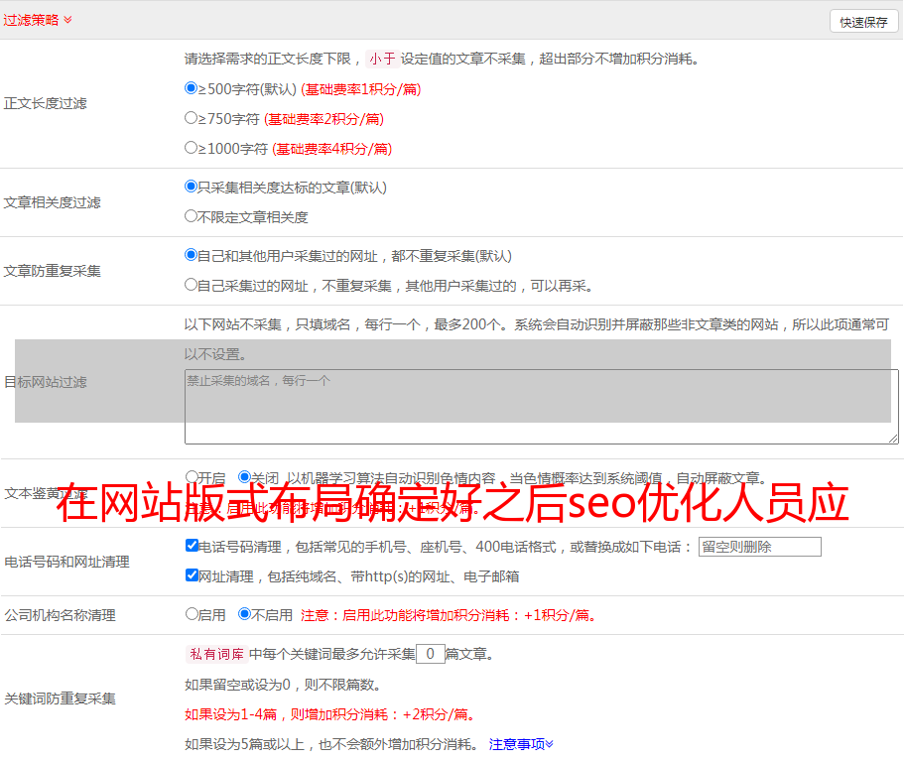
Task: Select 关闭 for 文本鉴黄过滤
Action: pos(244,477)
